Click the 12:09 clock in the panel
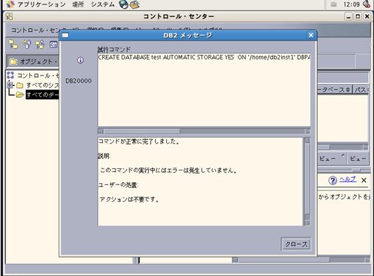374x276 pixels. (351, 4)
